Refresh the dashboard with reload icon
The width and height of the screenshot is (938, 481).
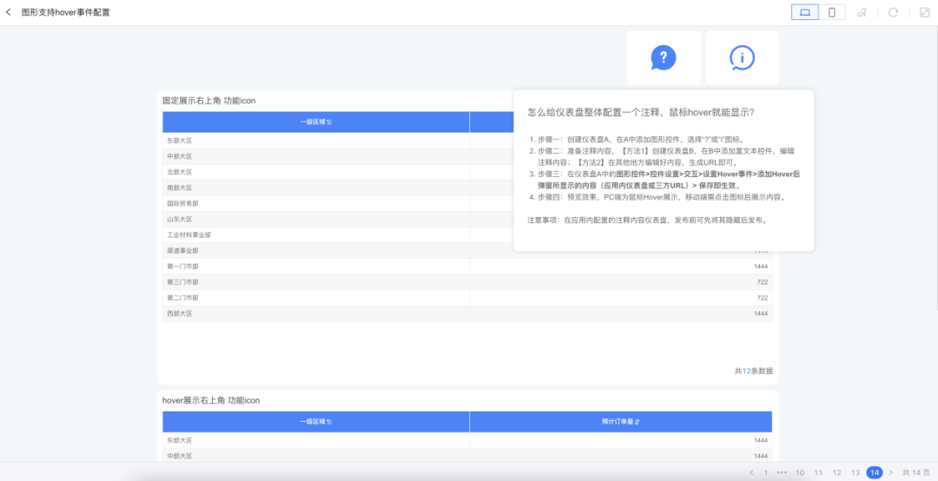[x=893, y=12]
